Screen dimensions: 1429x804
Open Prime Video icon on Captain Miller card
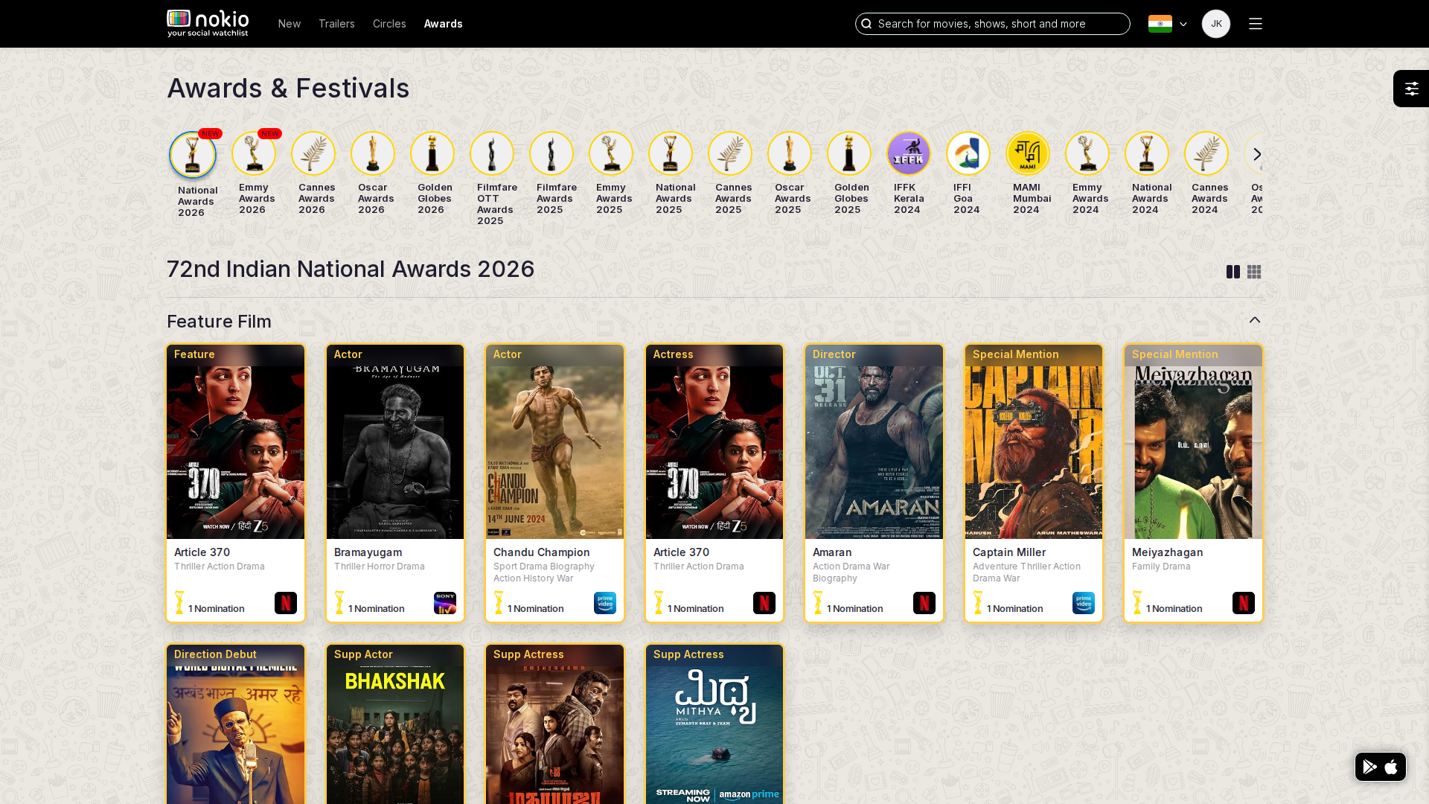[1084, 603]
